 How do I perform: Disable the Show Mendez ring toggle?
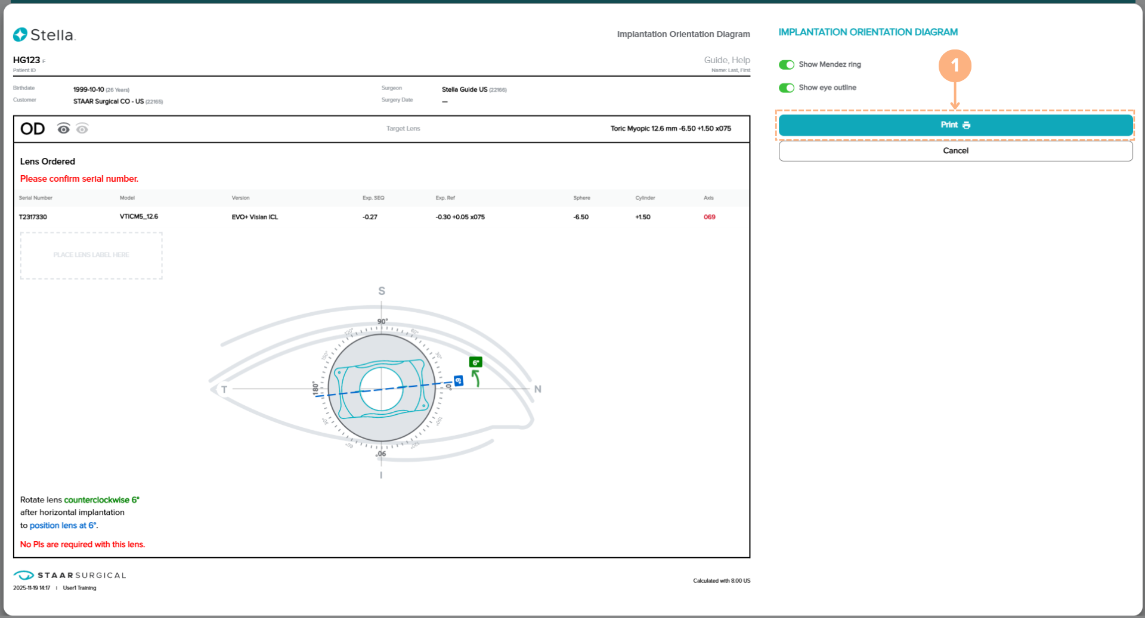[x=787, y=64]
